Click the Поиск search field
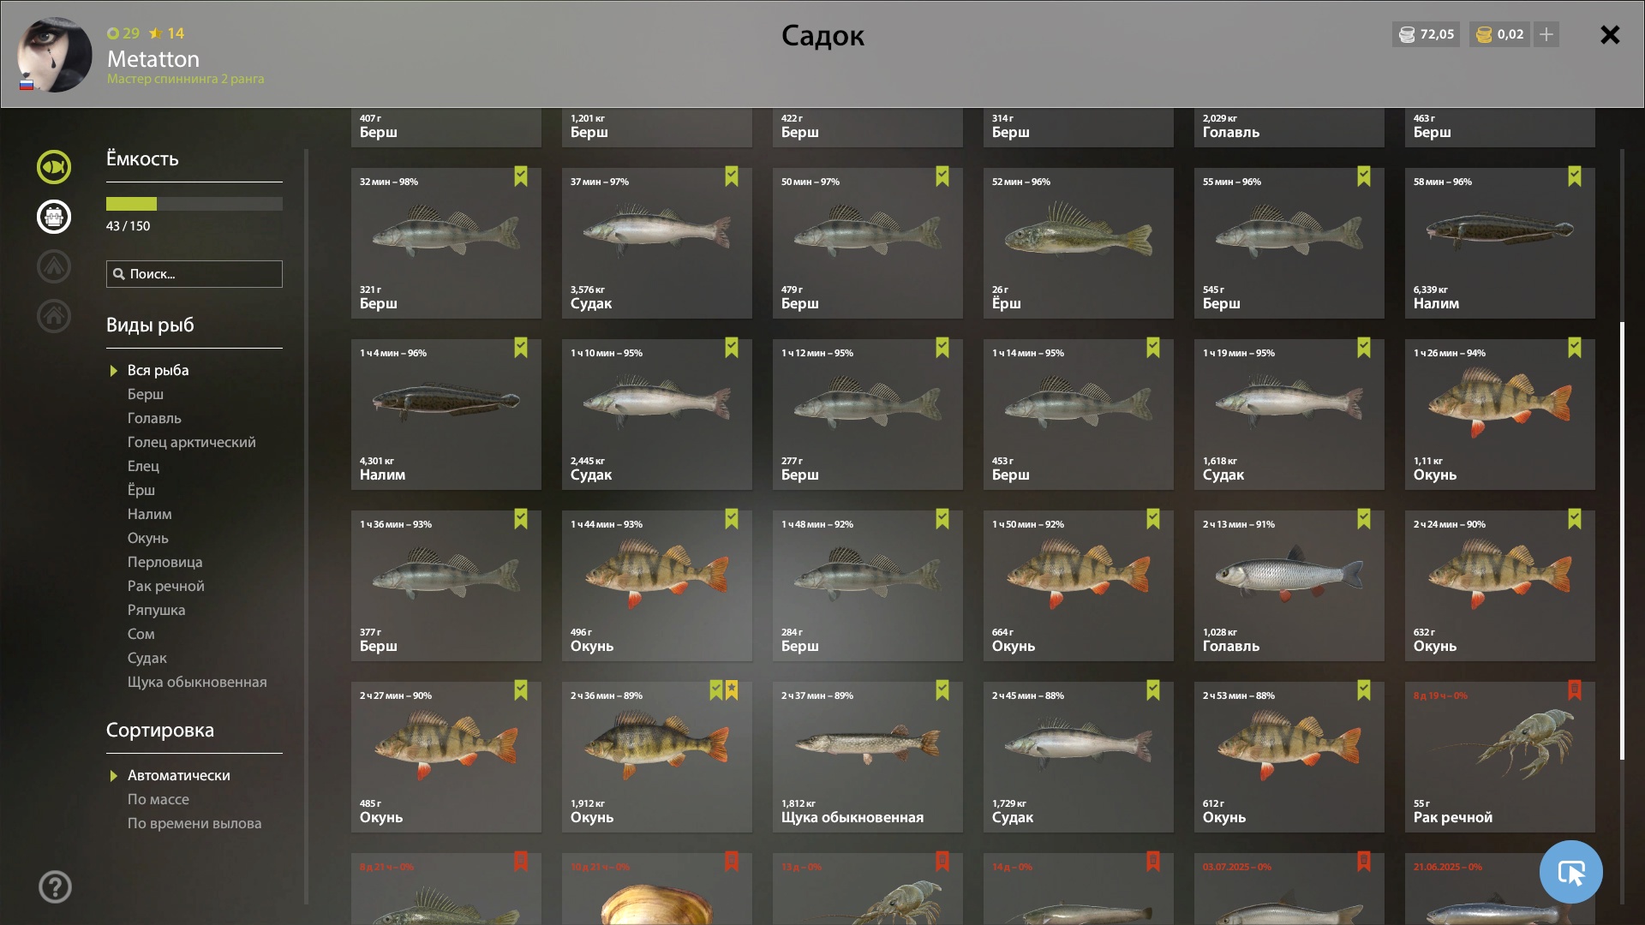 (194, 274)
